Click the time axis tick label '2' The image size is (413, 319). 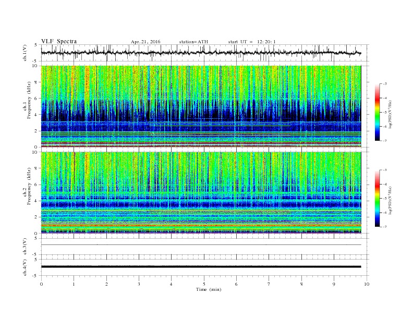pyautogui.click(x=106, y=284)
